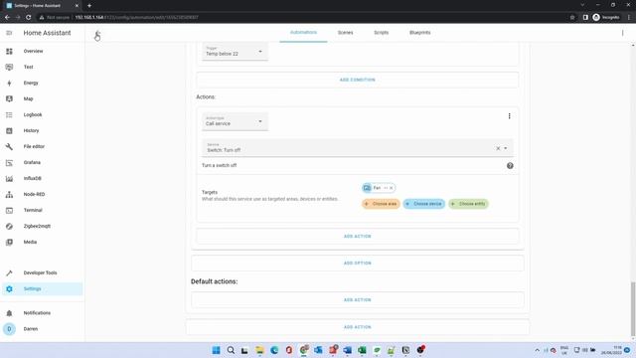Open the Map panel
Screen dimensions: 636x358
click(42, 98)
